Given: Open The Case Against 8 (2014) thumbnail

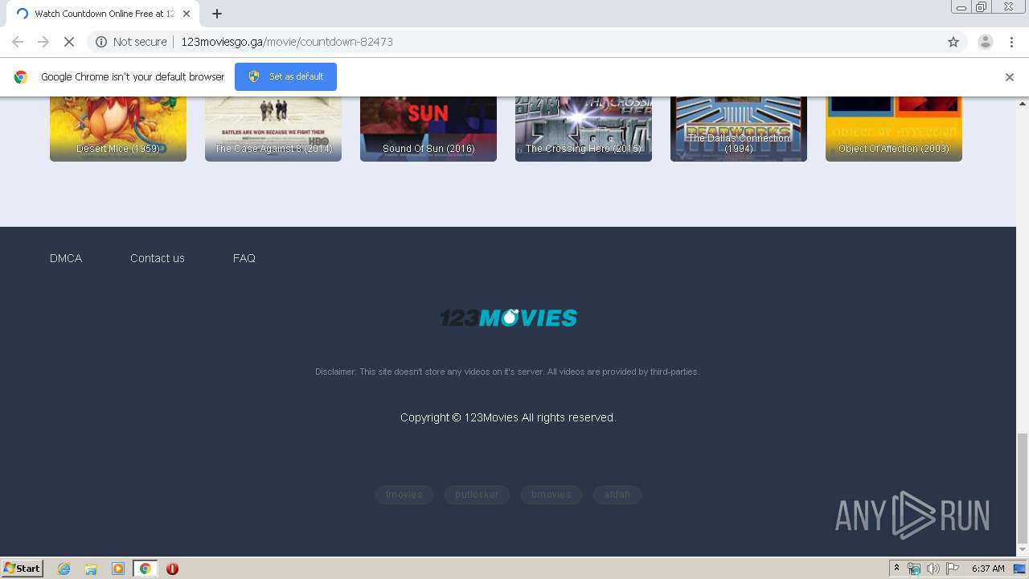Looking at the screenshot, I should tap(273, 129).
